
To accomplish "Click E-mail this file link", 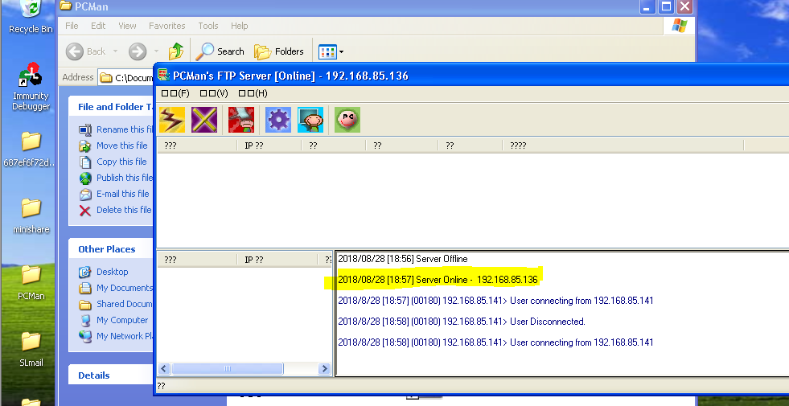I will (x=114, y=194).
